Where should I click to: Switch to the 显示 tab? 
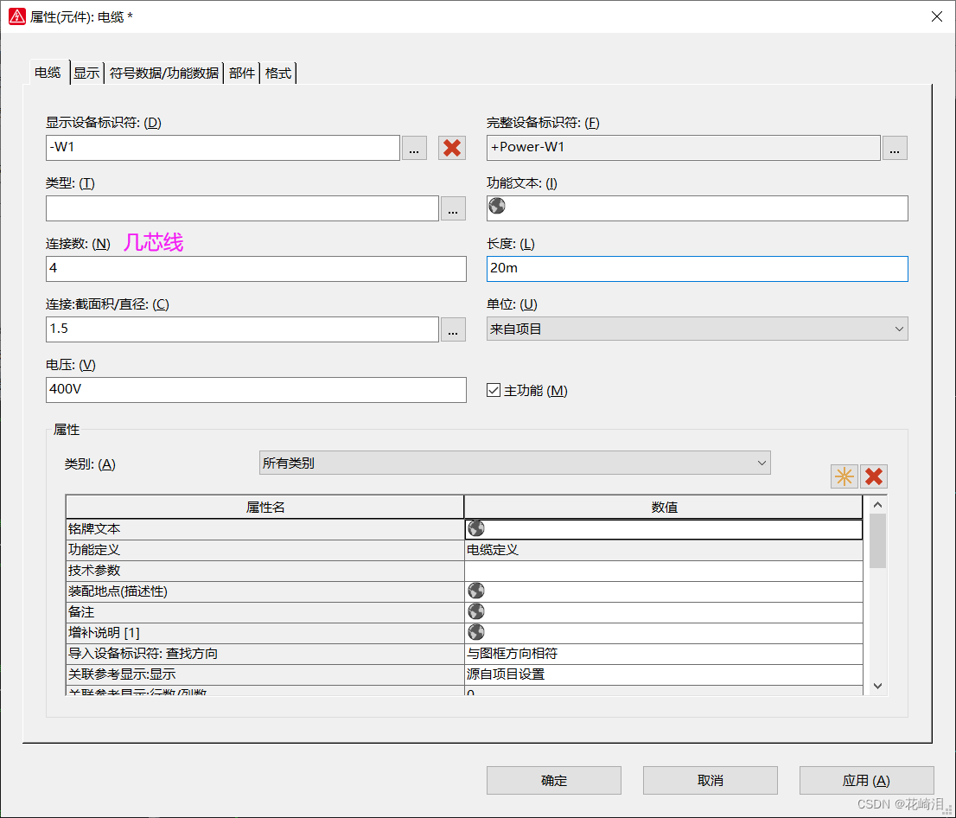point(86,73)
